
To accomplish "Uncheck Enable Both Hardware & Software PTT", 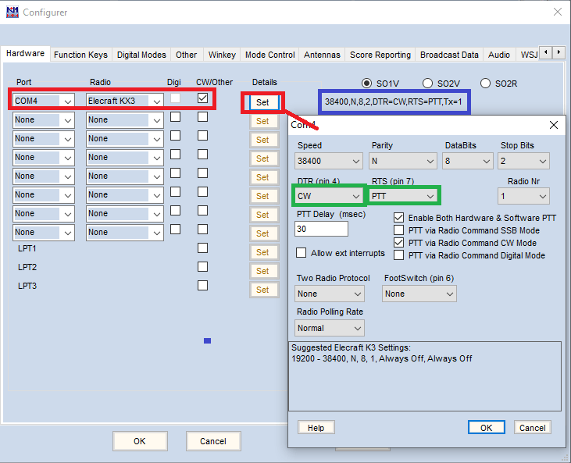I will tap(399, 218).
